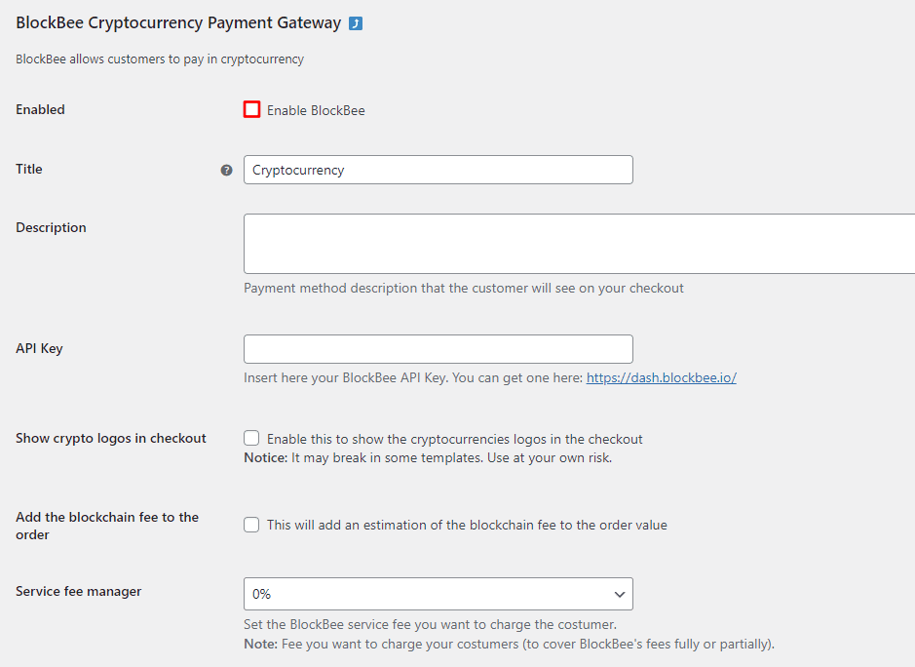The width and height of the screenshot is (915, 667).
Task: Enable the BlockBee payment gateway checkbox
Action: (x=251, y=110)
